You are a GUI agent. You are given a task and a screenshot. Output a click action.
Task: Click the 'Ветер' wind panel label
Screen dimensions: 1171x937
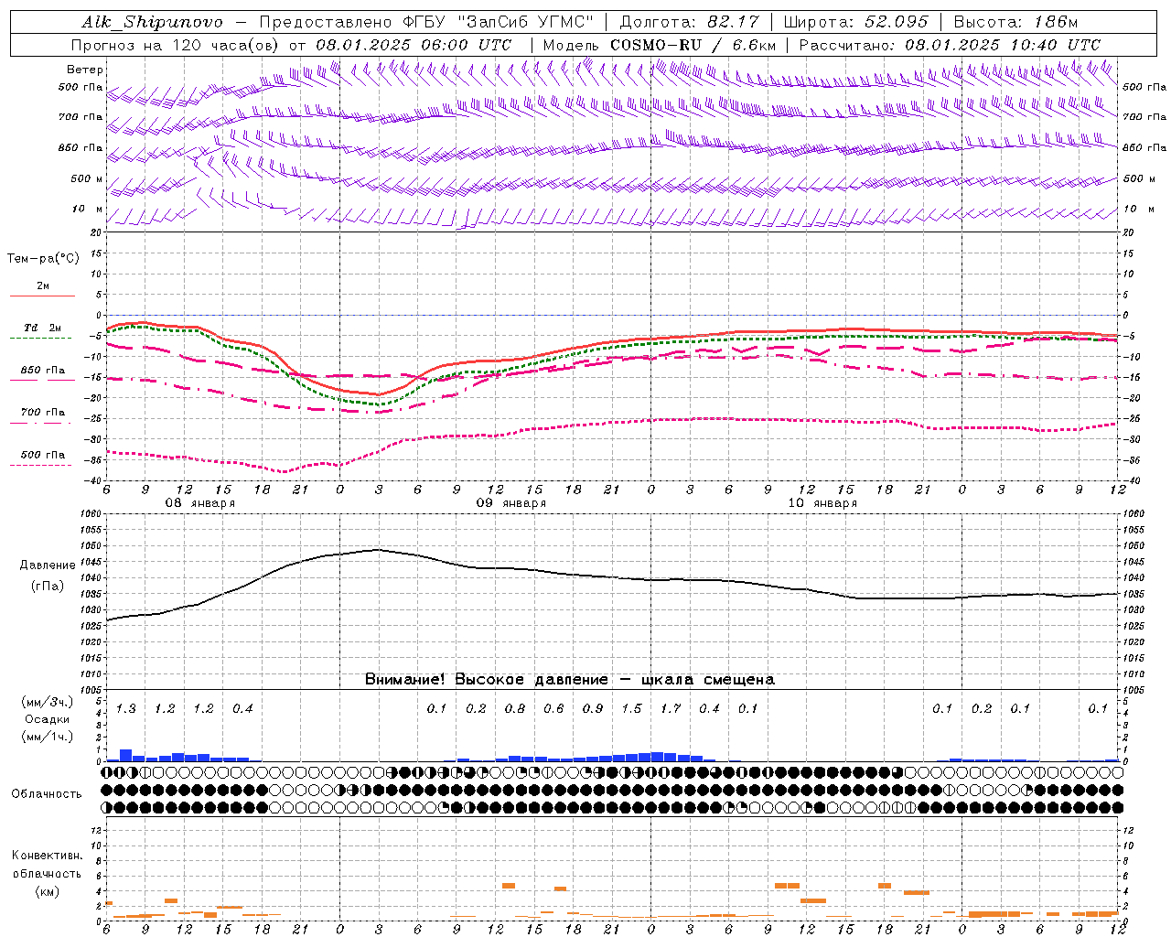(85, 70)
